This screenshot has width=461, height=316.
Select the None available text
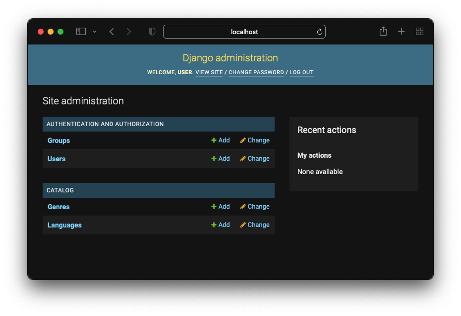(x=320, y=172)
